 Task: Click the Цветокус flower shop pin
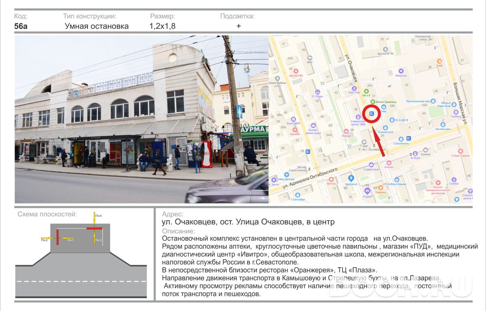[351, 178]
